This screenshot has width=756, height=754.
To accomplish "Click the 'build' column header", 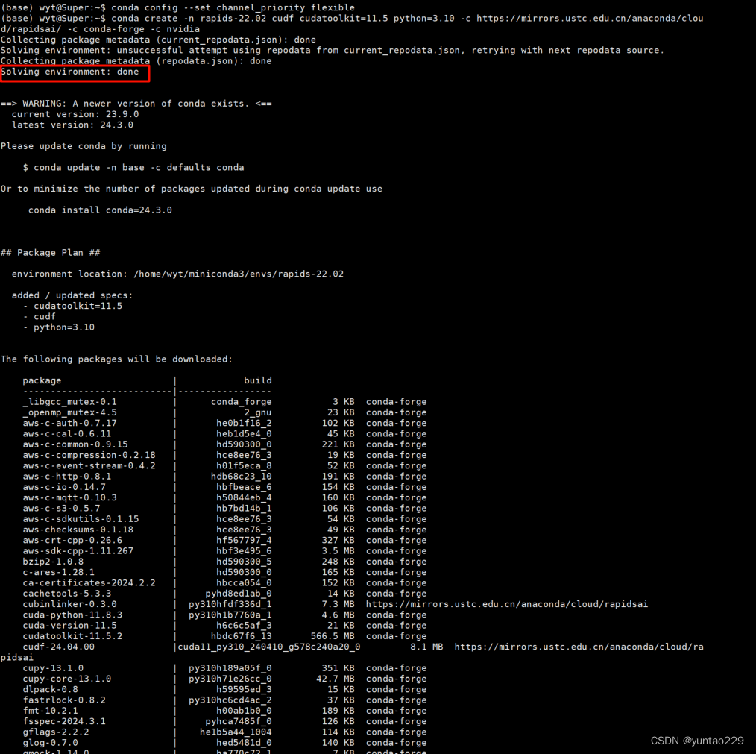I will point(257,380).
